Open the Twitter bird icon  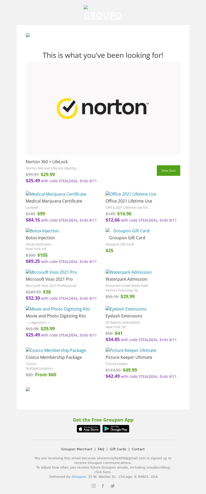113,486
